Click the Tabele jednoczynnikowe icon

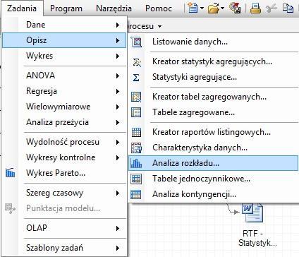[x=136, y=179]
